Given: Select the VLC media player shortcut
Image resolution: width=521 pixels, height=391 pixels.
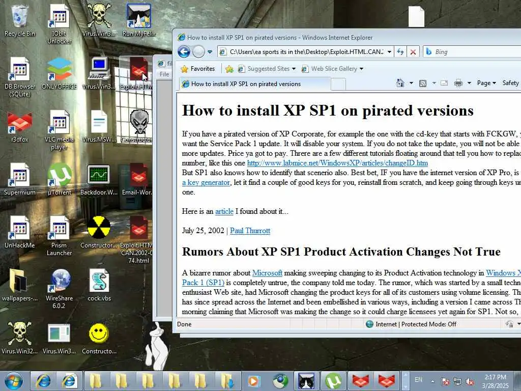Looking at the screenshot, I should pyautogui.click(x=59, y=130).
